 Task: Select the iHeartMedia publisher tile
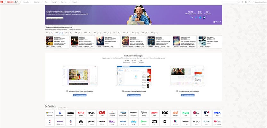(x=217, y=122)
